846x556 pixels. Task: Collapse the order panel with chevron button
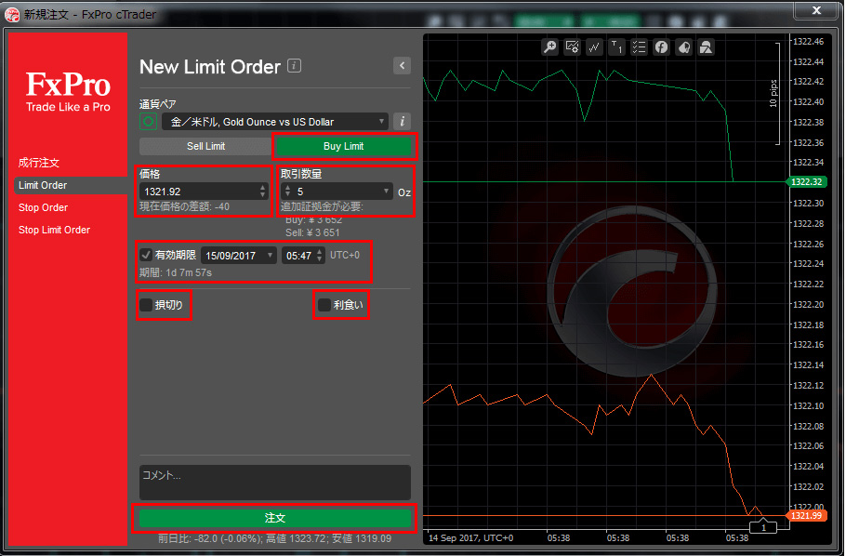click(x=402, y=66)
